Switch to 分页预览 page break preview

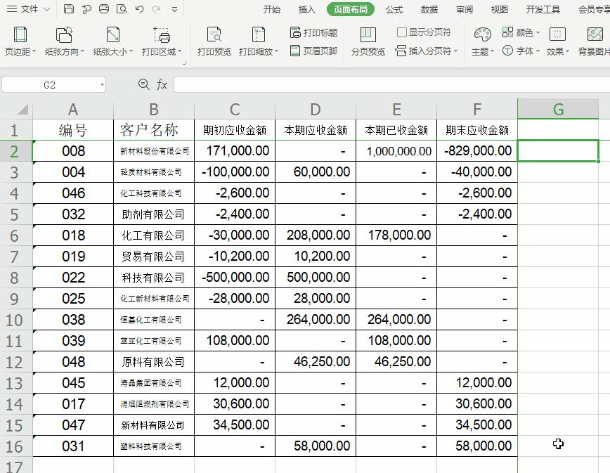tap(367, 40)
